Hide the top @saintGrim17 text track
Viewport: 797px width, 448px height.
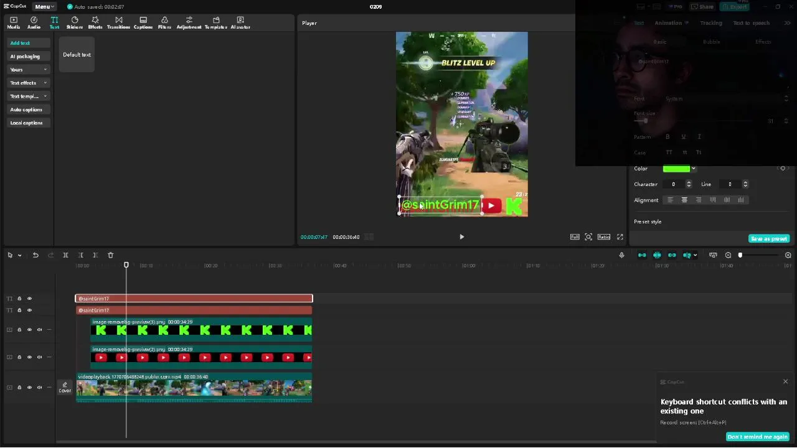click(29, 299)
